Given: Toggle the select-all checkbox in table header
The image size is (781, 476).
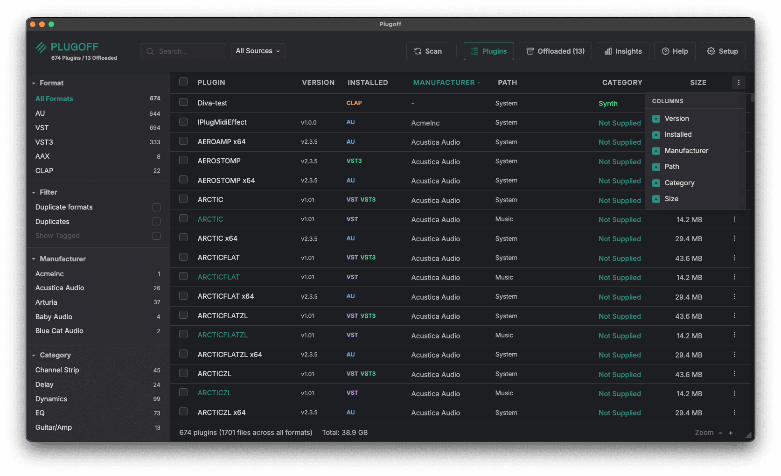Looking at the screenshot, I should (x=183, y=82).
